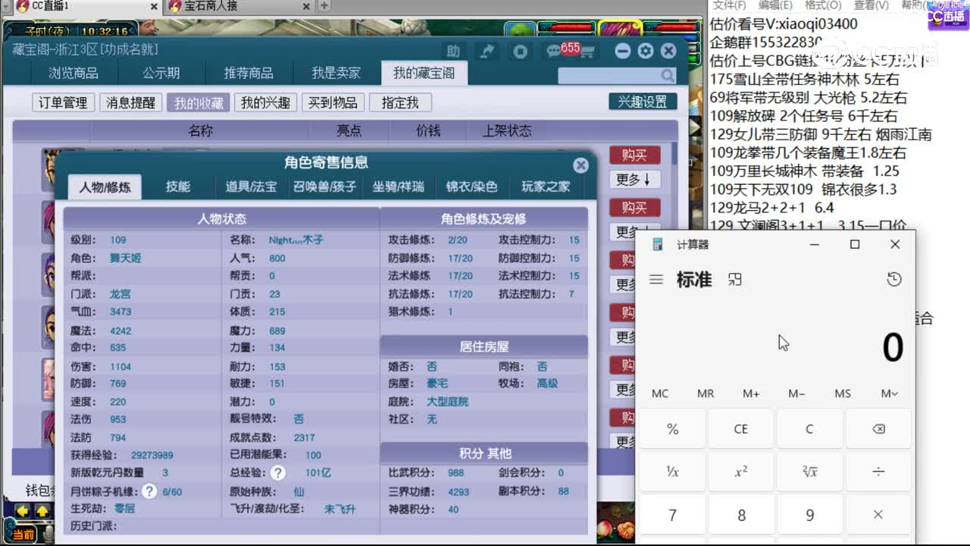Open the 公示期 tab

161,74
